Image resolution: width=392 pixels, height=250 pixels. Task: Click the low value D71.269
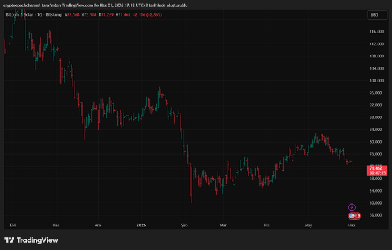(x=106, y=15)
